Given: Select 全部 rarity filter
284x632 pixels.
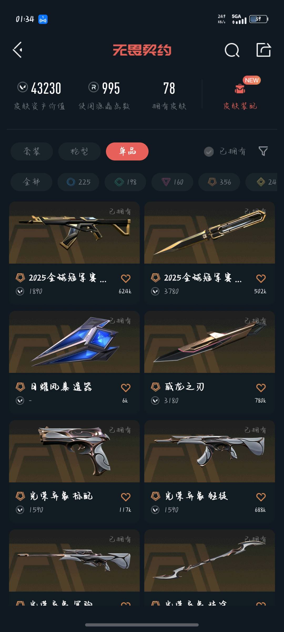Looking at the screenshot, I should 31,182.
